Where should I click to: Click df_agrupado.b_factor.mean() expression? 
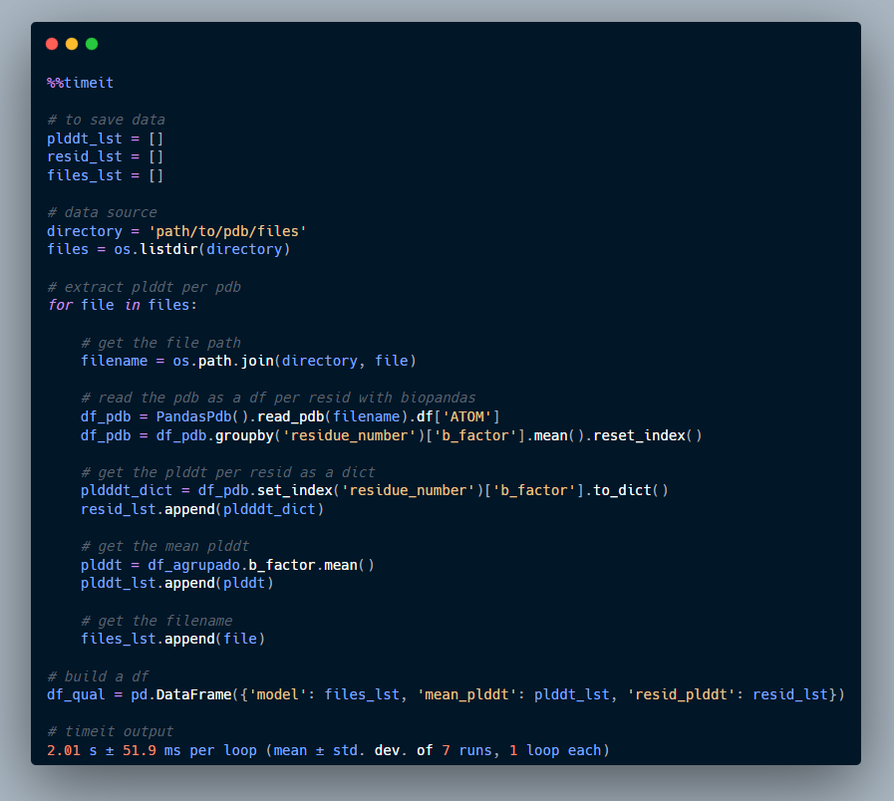(261, 565)
